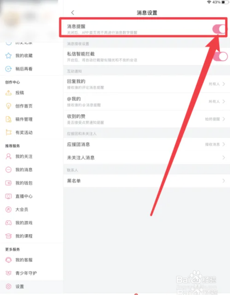Expand 收到的赞 chevron arrow

pyautogui.click(x=224, y=119)
